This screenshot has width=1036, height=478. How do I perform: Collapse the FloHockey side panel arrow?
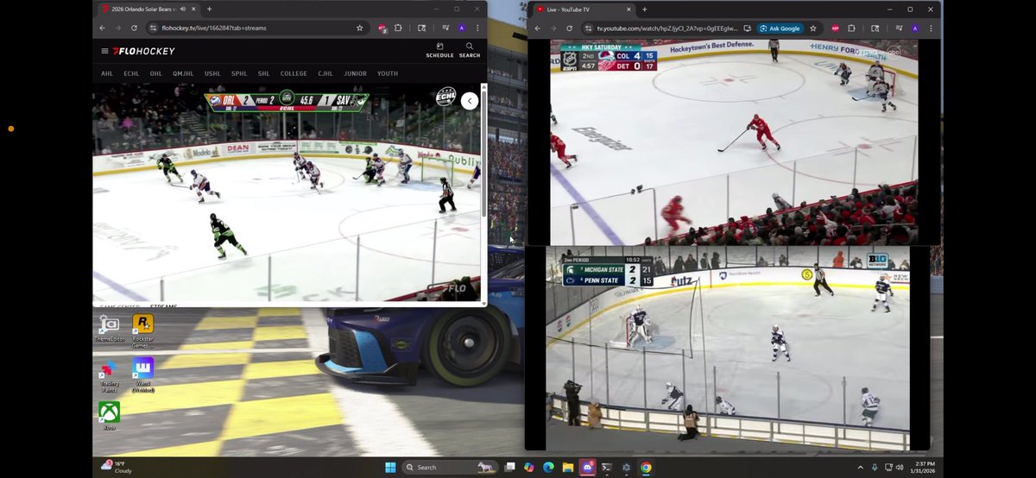click(x=470, y=101)
